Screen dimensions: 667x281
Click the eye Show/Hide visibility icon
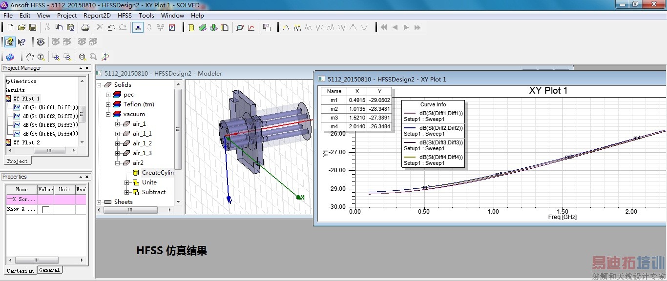pyautogui.click(x=41, y=42)
